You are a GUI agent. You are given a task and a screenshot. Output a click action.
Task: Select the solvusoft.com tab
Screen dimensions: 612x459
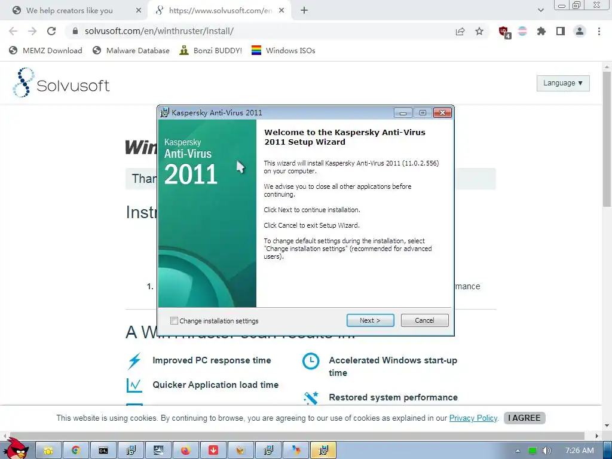220,11
